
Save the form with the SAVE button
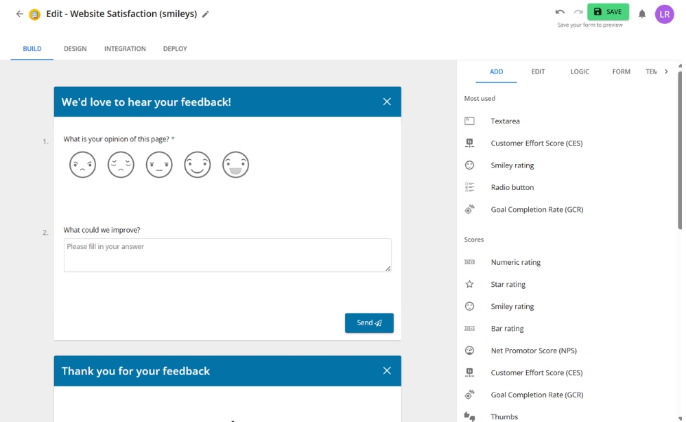(x=608, y=12)
